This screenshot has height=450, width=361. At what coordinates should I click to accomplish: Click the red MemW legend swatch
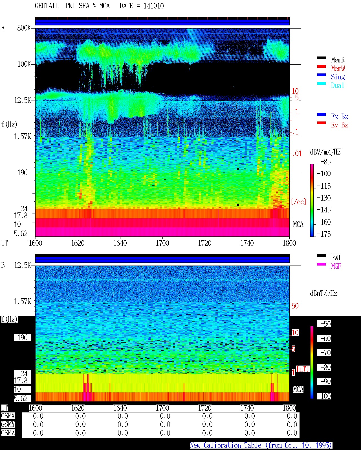point(322,67)
